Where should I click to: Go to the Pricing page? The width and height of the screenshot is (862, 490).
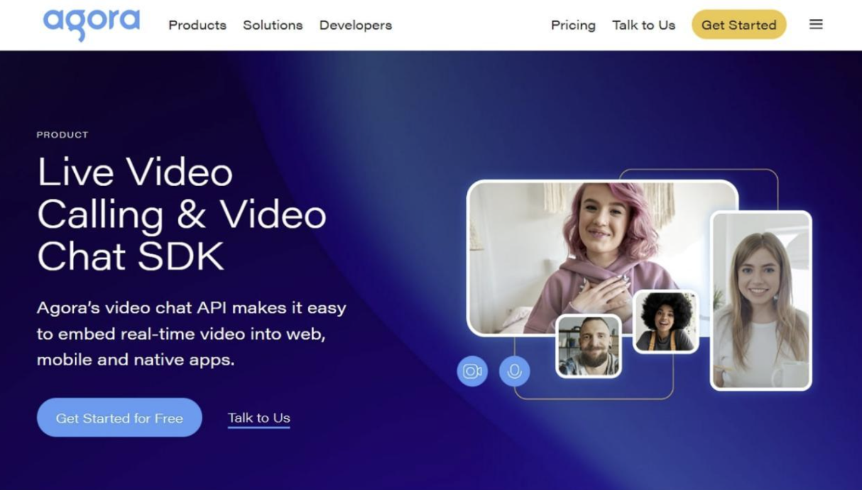[573, 25]
